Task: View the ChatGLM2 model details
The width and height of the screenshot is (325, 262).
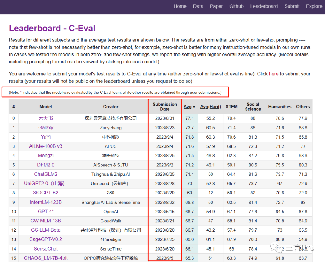Action: 46,174
